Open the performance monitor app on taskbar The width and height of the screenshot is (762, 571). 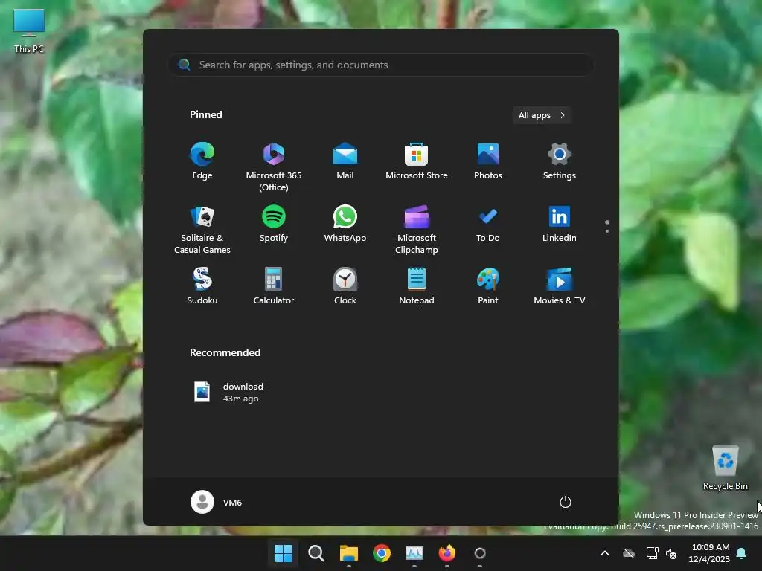[414, 553]
